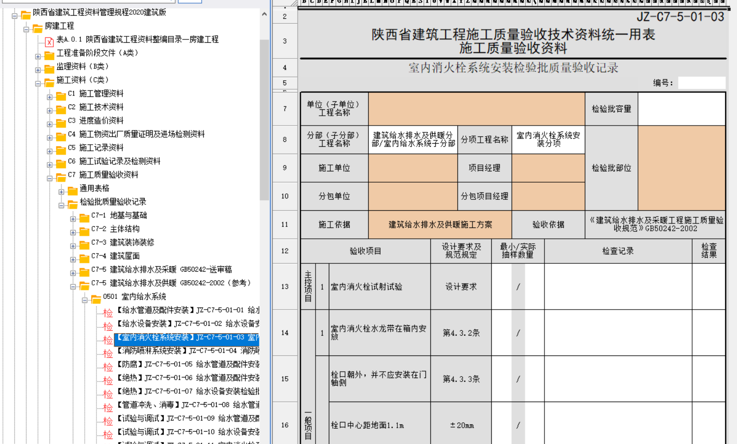
Task: Click the 检 icon beside 【防腐】 JZ-C7-5-01-05
Action: coord(108,367)
